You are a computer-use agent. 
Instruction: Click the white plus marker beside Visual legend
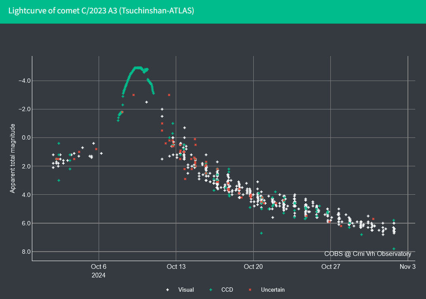coord(168,290)
